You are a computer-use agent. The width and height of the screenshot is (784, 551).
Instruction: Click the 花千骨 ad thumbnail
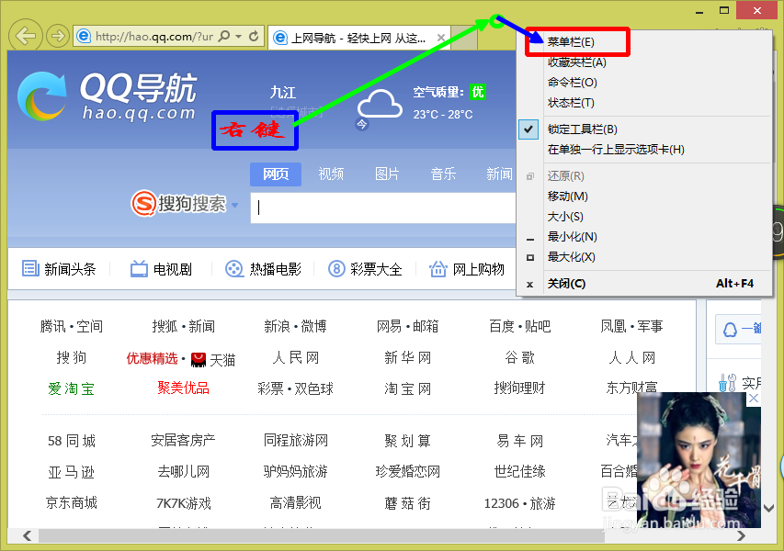tap(699, 460)
